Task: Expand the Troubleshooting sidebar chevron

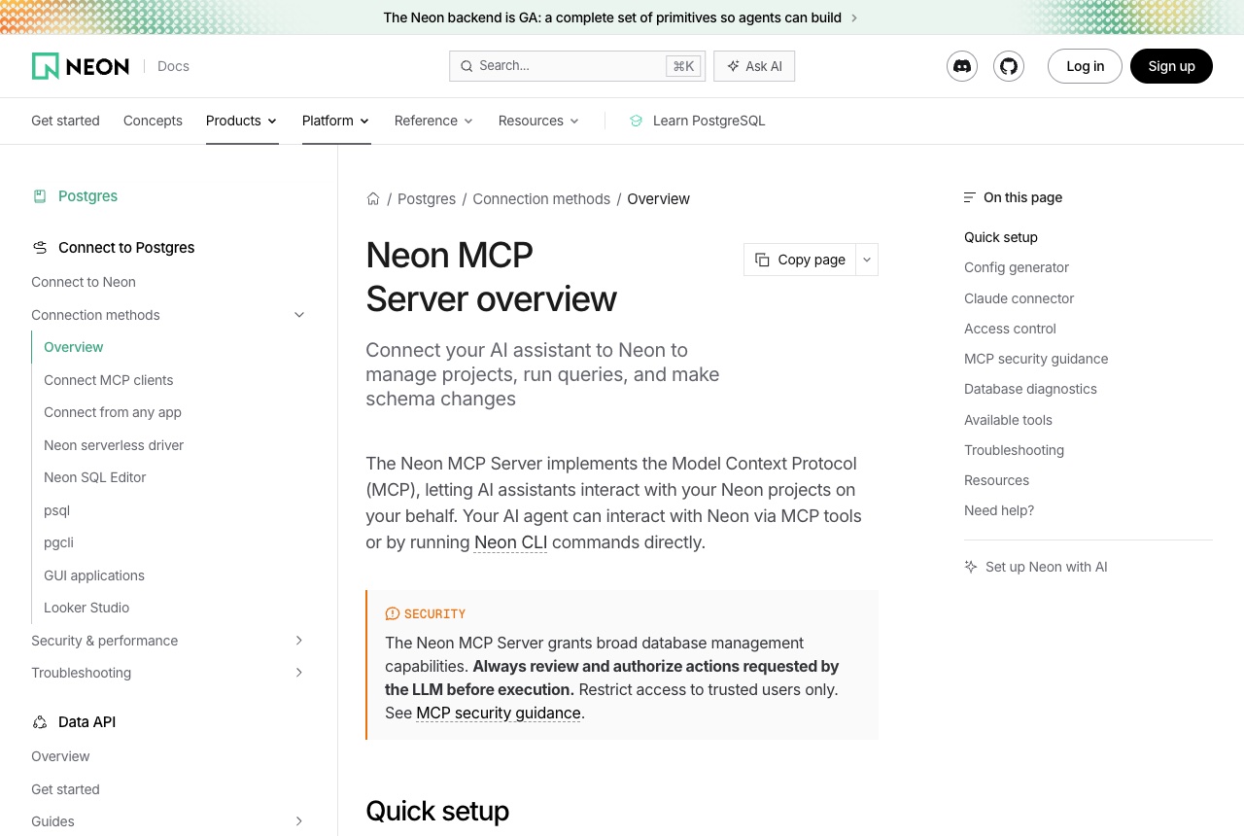Action: [x=299, y=673]
